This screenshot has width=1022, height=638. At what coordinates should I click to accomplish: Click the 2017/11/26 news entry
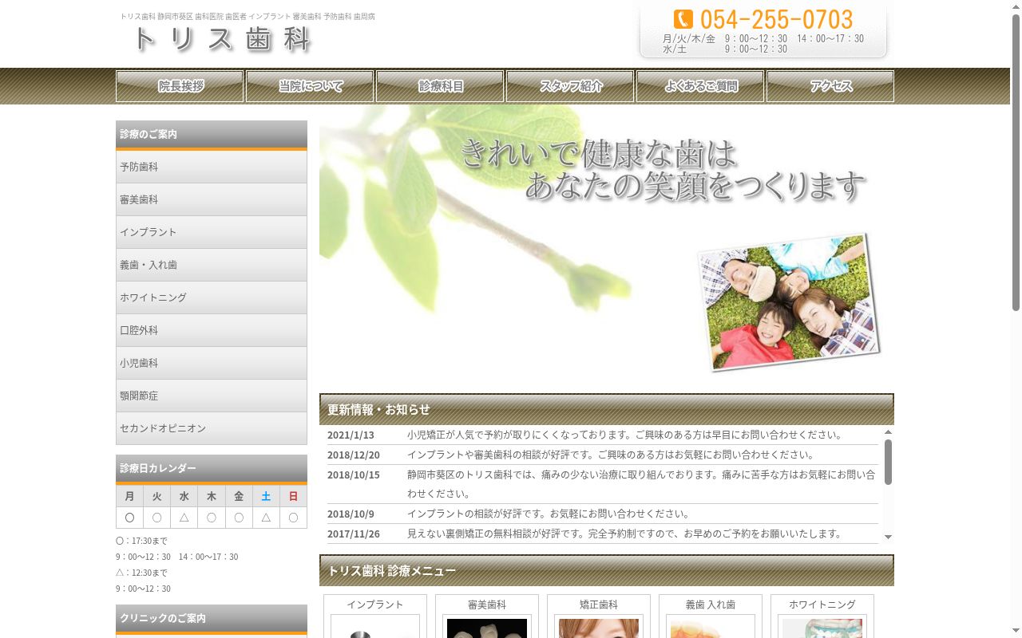point(603,534)
